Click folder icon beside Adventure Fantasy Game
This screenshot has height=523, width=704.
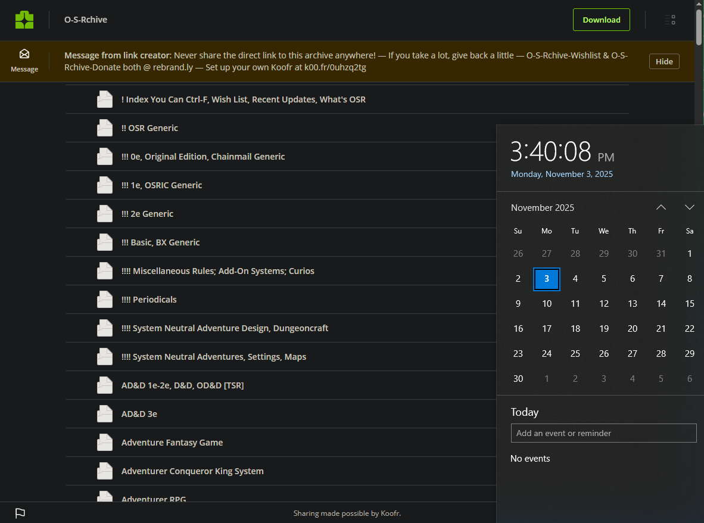pyautogui.click(x=105, y=442)
